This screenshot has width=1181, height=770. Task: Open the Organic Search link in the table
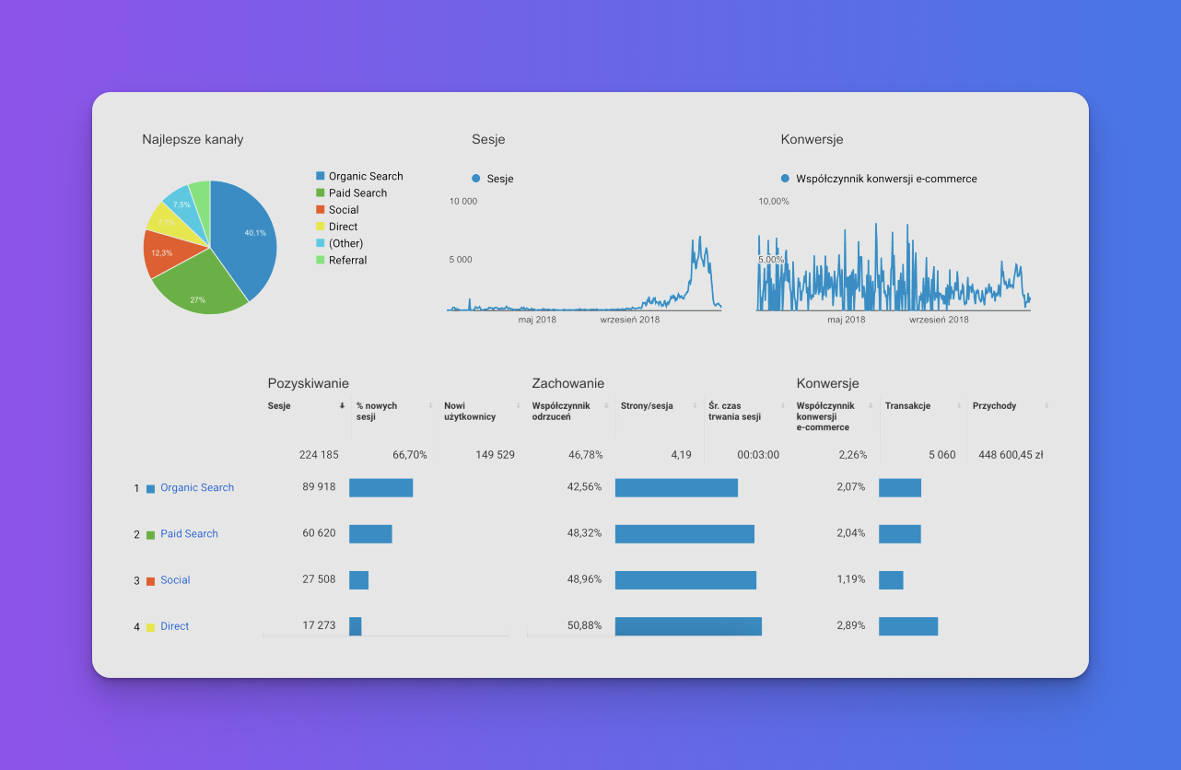(197, 488)
